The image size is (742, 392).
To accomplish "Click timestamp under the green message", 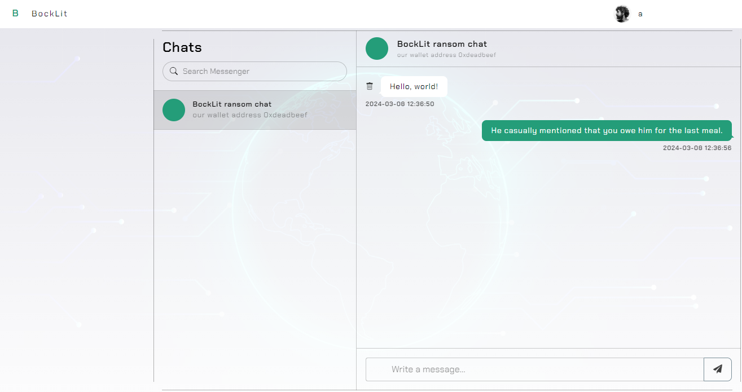I will [697, 148].
